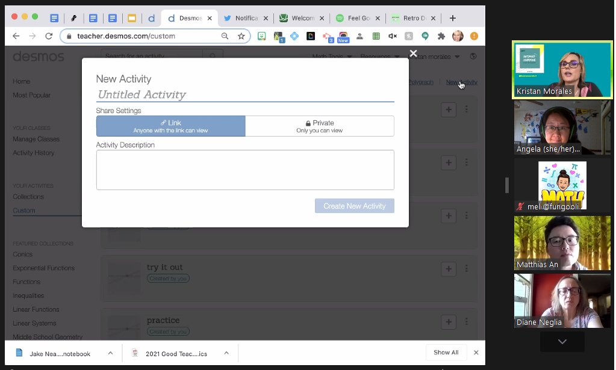Click the extension icon with New badge
This screenshot has height=370, width=616.
pyautogui.click(x=343, y=37)
